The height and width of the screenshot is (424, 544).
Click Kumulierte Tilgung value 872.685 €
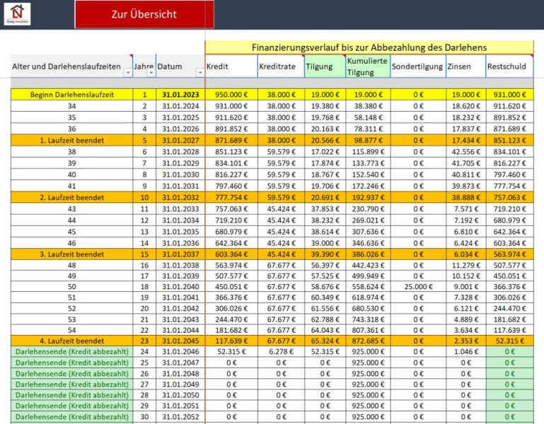368,341
